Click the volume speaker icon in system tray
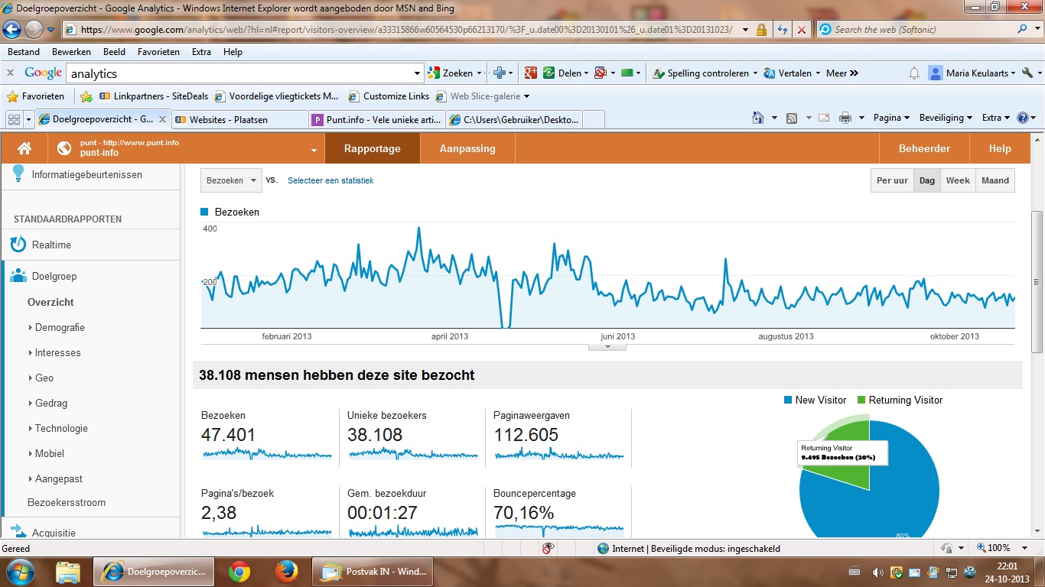Viewport: 1045px width, 587px height. coord(877,572)
